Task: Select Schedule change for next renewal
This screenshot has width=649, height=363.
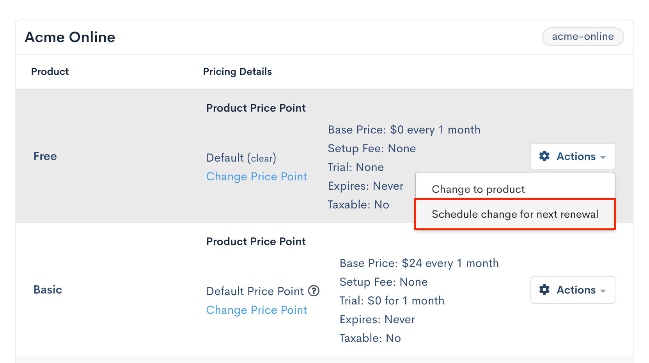Action: (515, 214)
